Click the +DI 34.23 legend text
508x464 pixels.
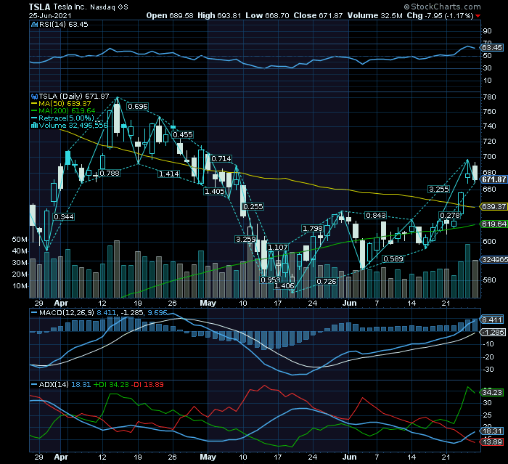111,385
